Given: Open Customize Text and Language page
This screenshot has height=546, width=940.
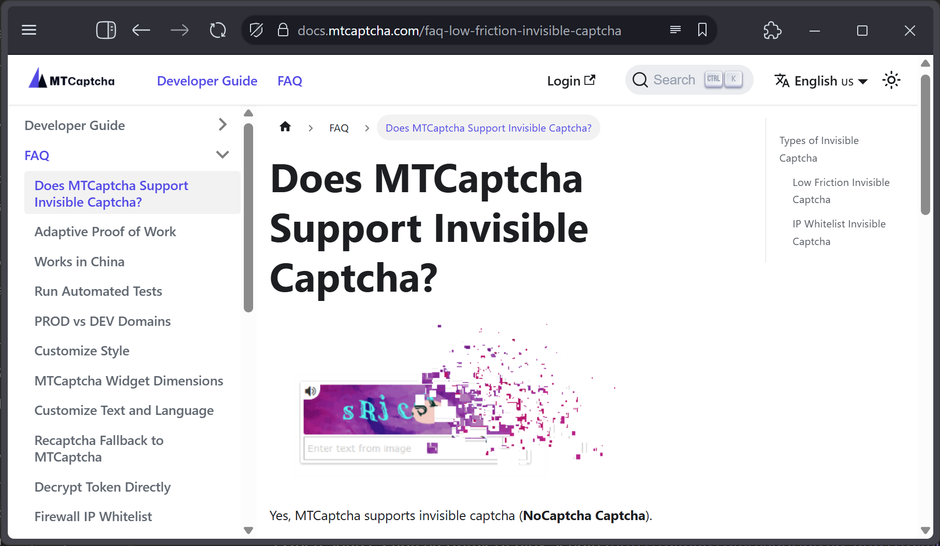Looking at the screenshot, I should click(x=124, y=410).
